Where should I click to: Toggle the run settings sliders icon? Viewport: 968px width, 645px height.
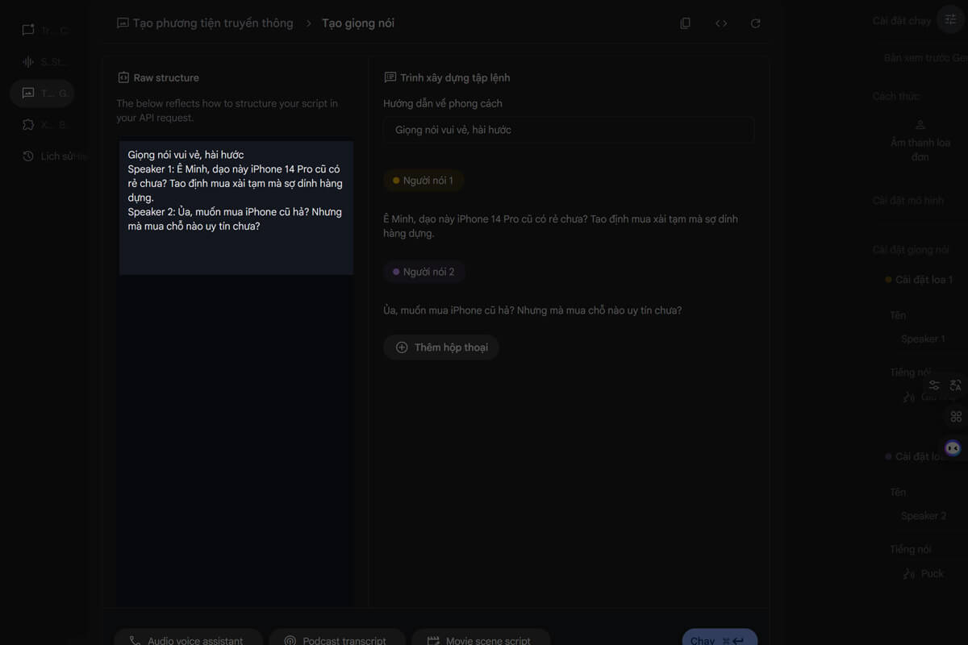[x=949, y=20]
